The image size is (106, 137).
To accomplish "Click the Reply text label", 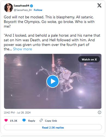I will [32, 121].
